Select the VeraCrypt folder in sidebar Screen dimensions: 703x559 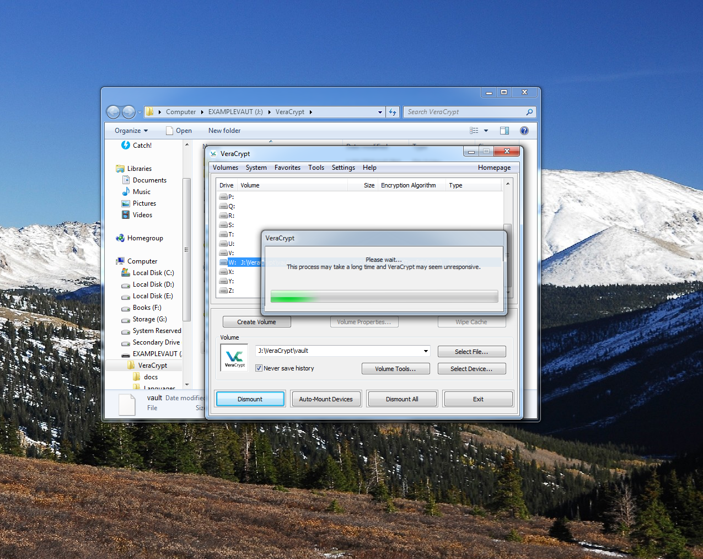click(x=147, y=365)
